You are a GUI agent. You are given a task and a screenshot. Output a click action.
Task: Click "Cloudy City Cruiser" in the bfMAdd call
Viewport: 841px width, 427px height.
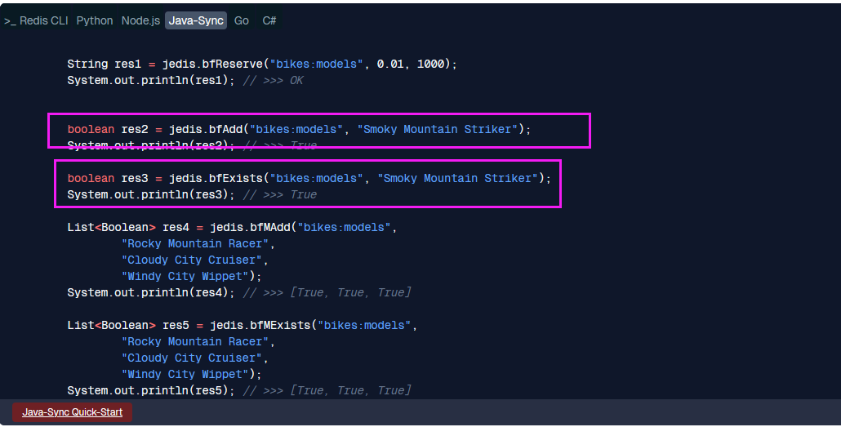pos(192,260)
